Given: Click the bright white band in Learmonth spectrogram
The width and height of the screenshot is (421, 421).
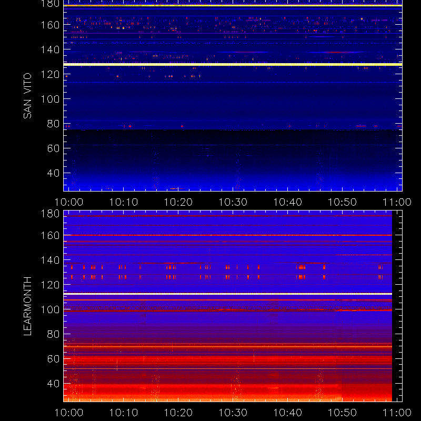Looking at the screenshot, I should [228, 294].
